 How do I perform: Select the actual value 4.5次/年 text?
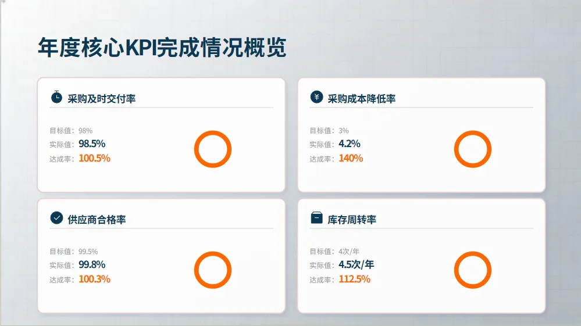point(357,264)
